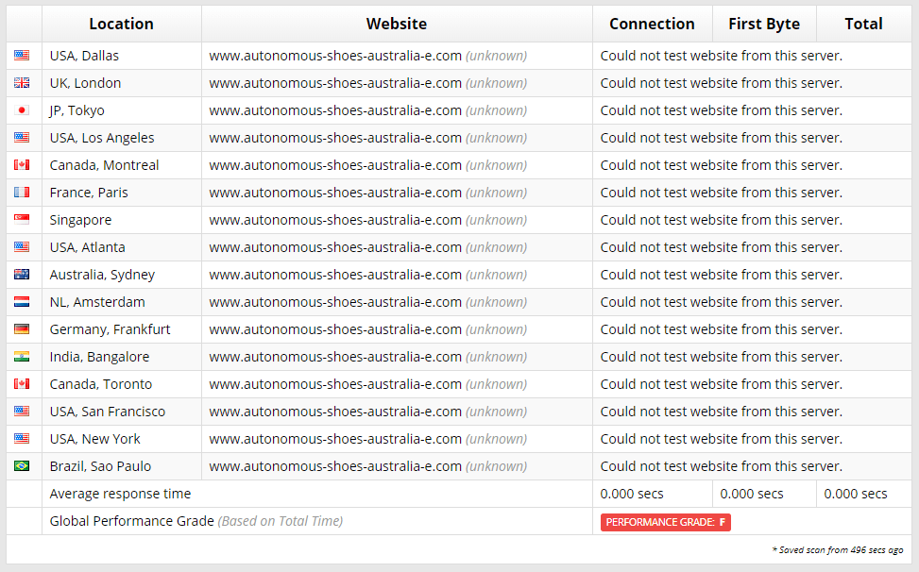Select the 'India, Bangalore' location text
Image resolution: width=919 pixels, height=572 pixels.
(x=99, y=357)
